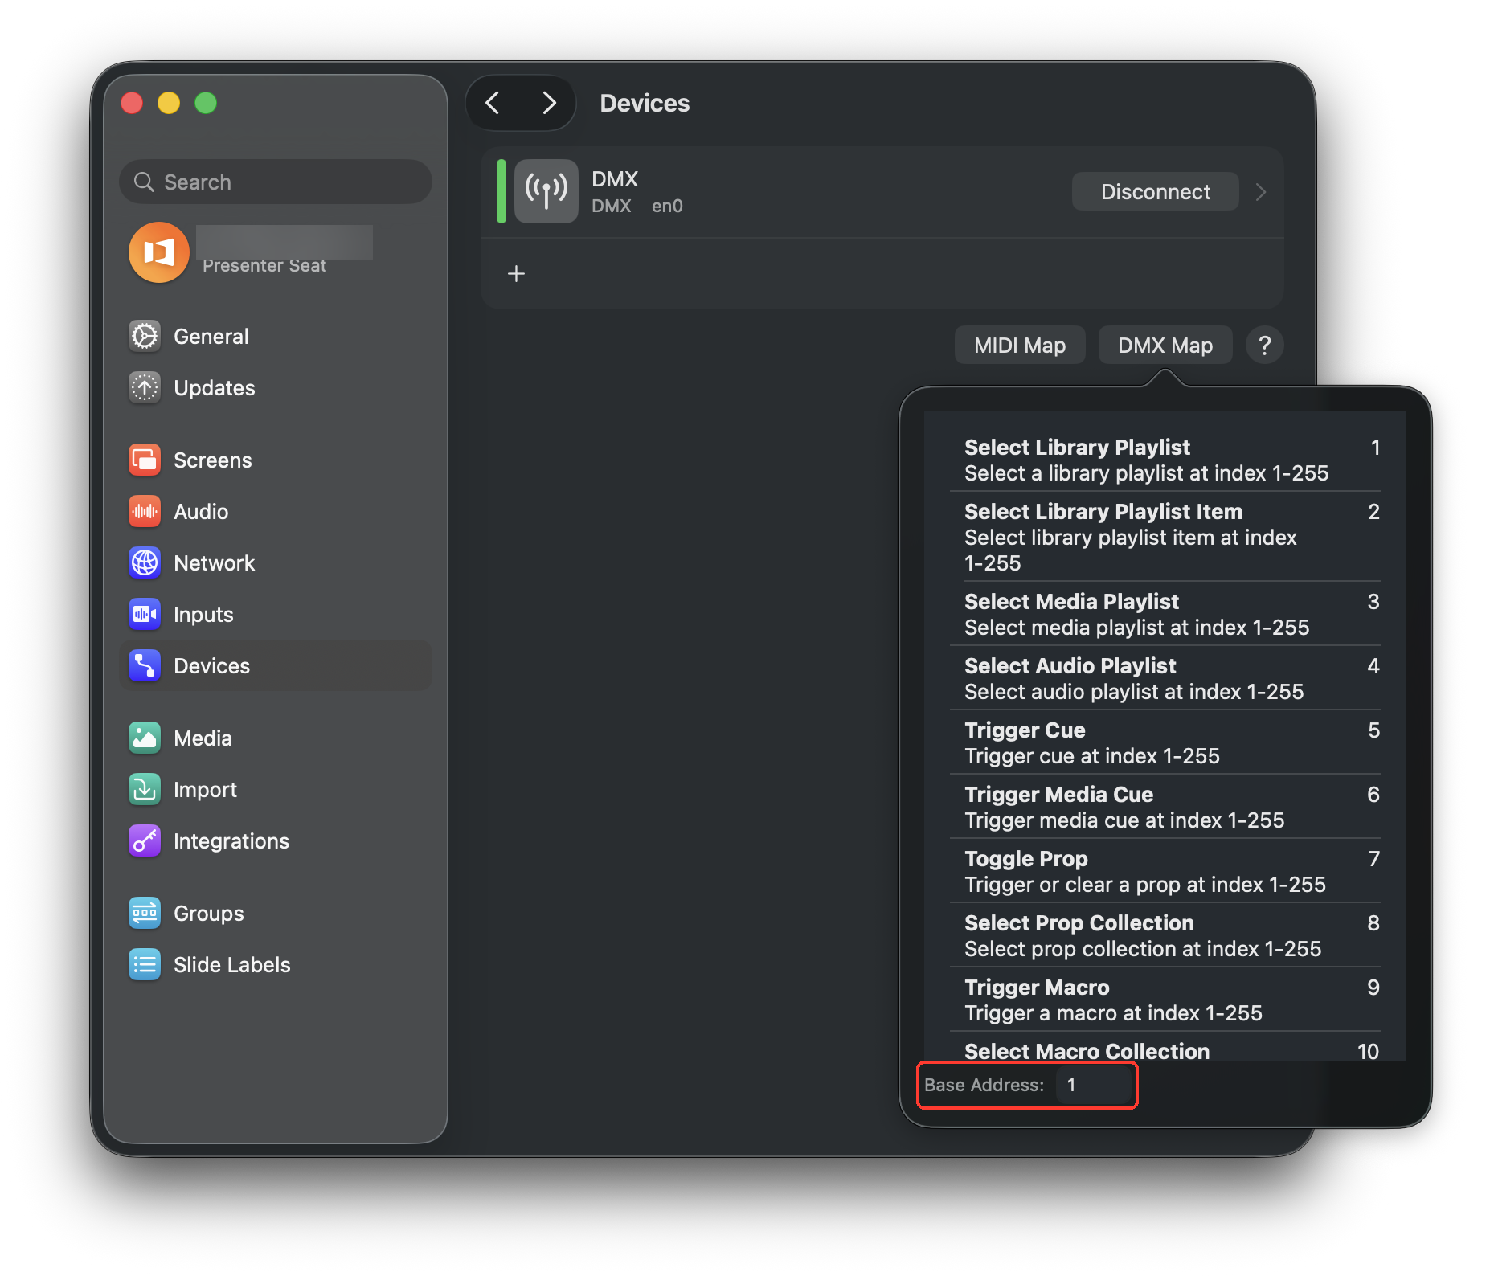Screen dimensions: 1490x1276
Task: Select the Select Media Playlist row
Action: 1165,614
